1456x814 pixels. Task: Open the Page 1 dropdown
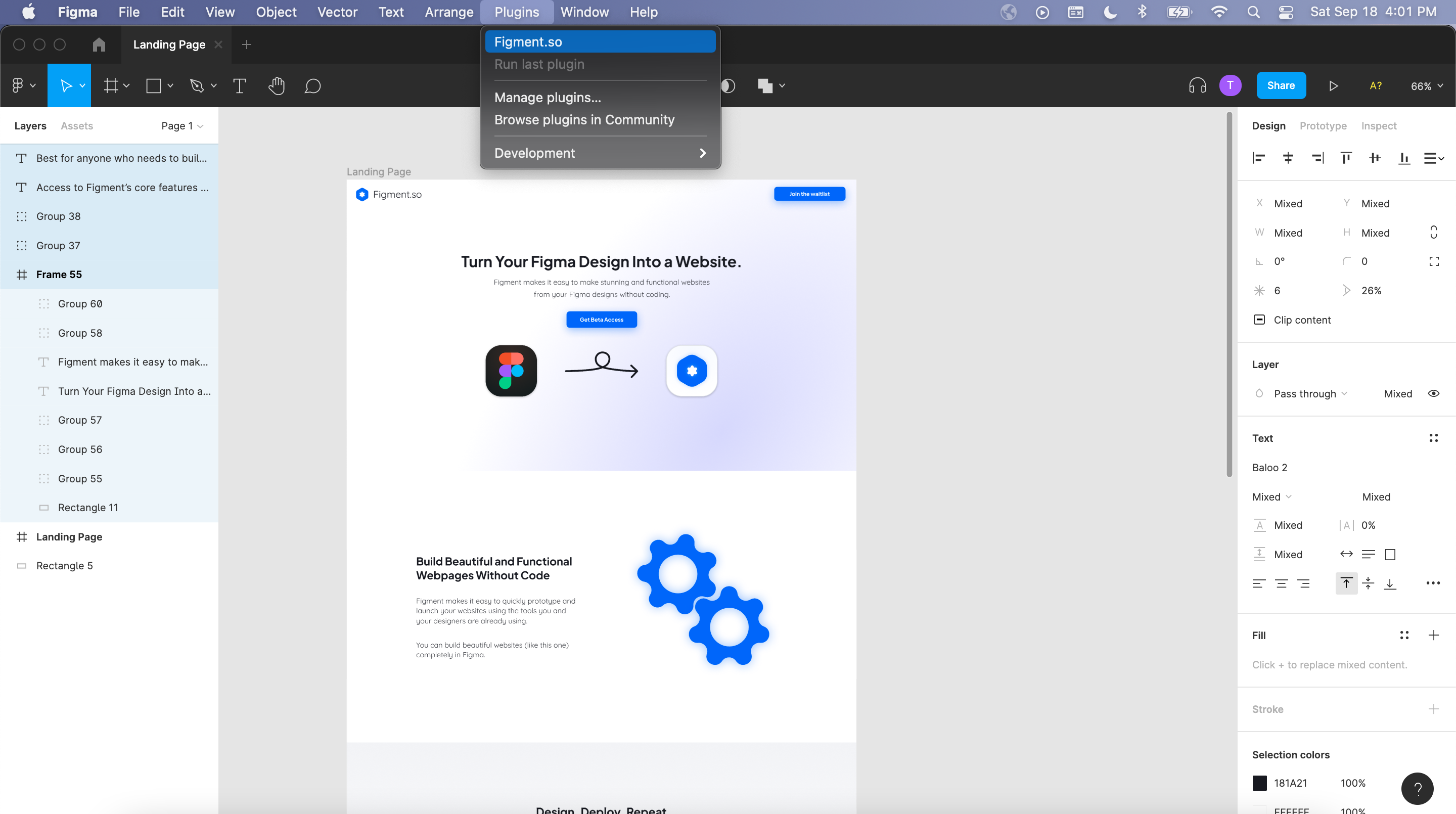[182, 125]
